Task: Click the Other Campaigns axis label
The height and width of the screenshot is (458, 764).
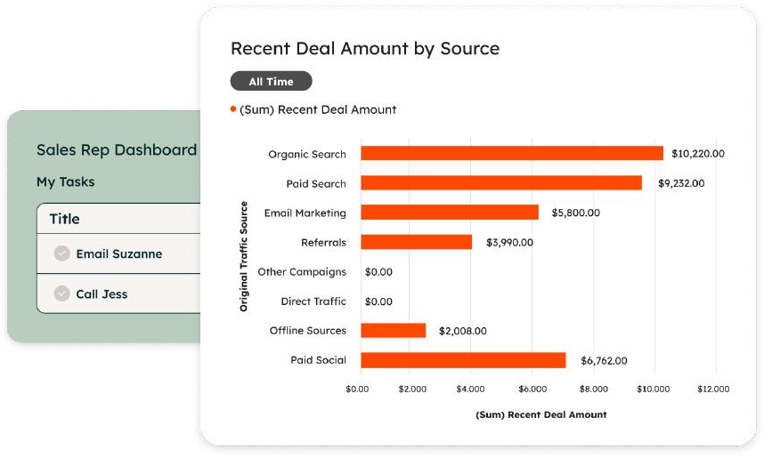Action: coord(301,272)
